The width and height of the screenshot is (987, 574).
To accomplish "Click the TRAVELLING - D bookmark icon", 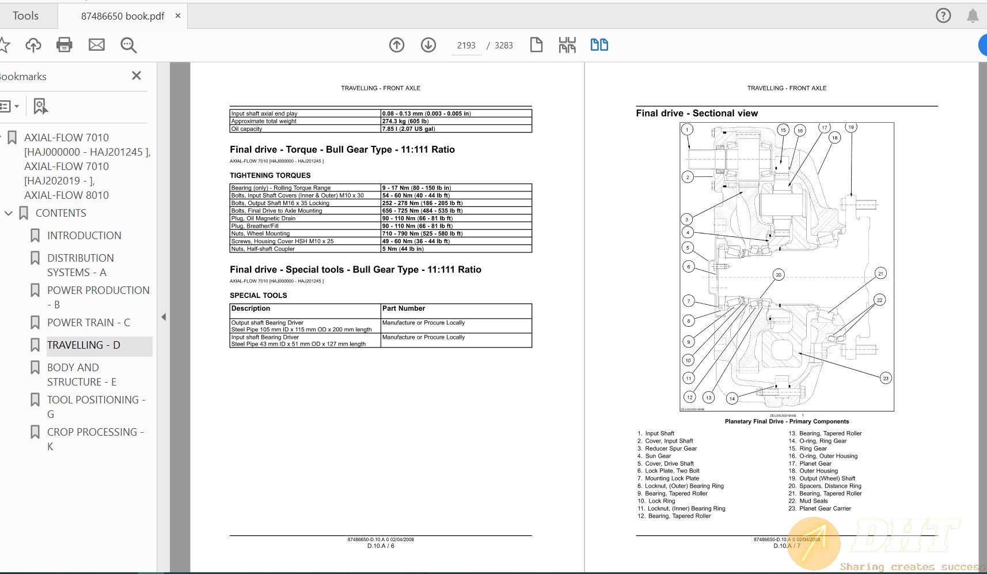I will click(x=35, y=345).
